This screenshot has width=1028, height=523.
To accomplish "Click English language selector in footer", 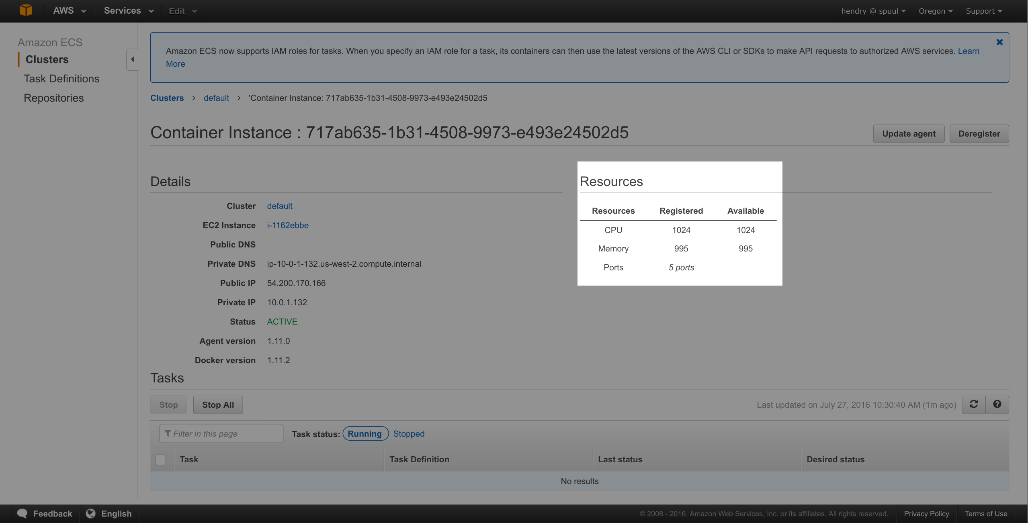I will (x=117, y=514).
